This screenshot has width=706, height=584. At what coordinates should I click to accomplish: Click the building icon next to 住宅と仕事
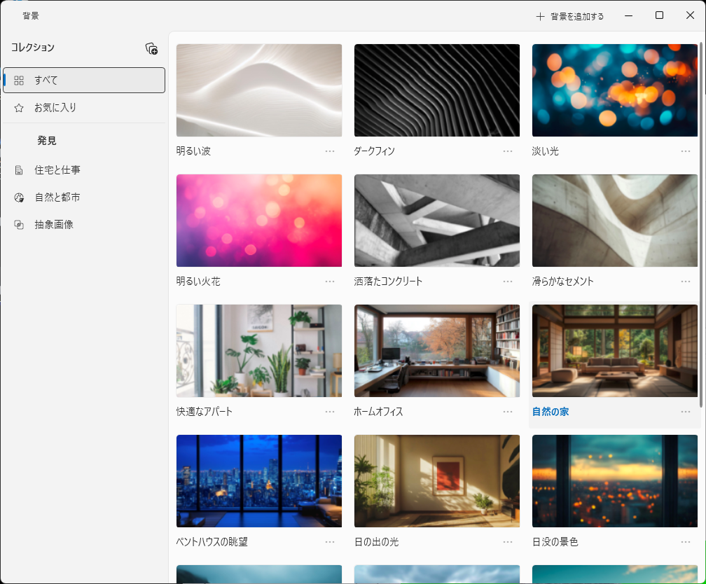[19, 170]
